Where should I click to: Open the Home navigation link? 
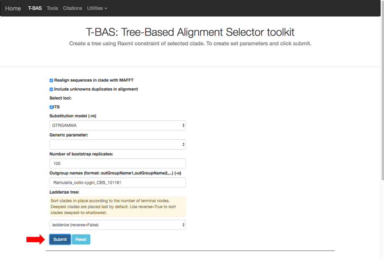(13, 8)
